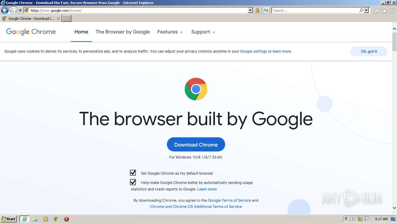This screenshot has height=223, width=397.
Task: Click the red stop-sign taskbar icon
Action: [x=66, y=219]
